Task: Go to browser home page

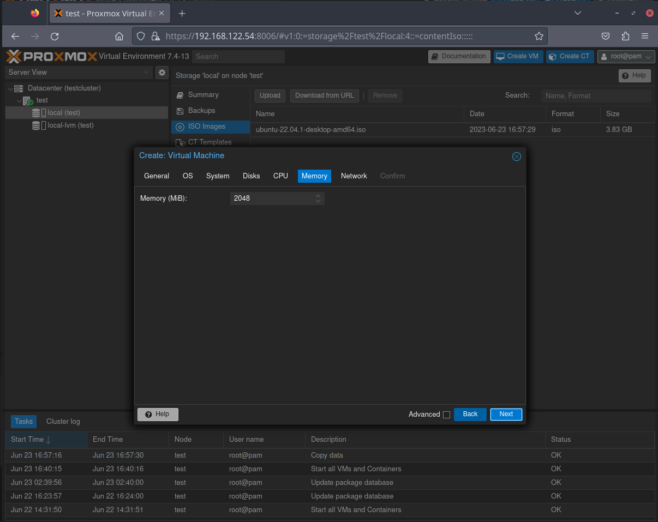Action: [x=119, y=37]
